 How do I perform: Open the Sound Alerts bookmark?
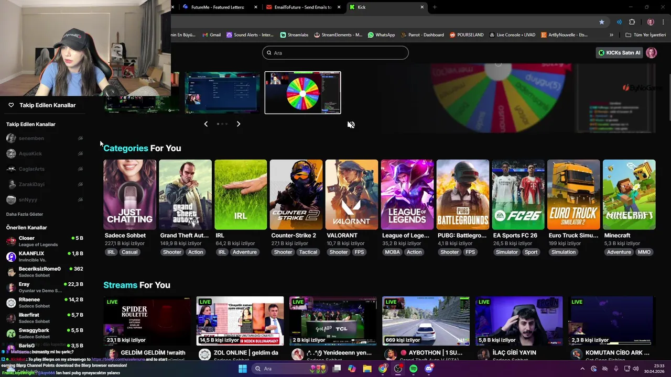pyautogui.click(x=250, y=35)
